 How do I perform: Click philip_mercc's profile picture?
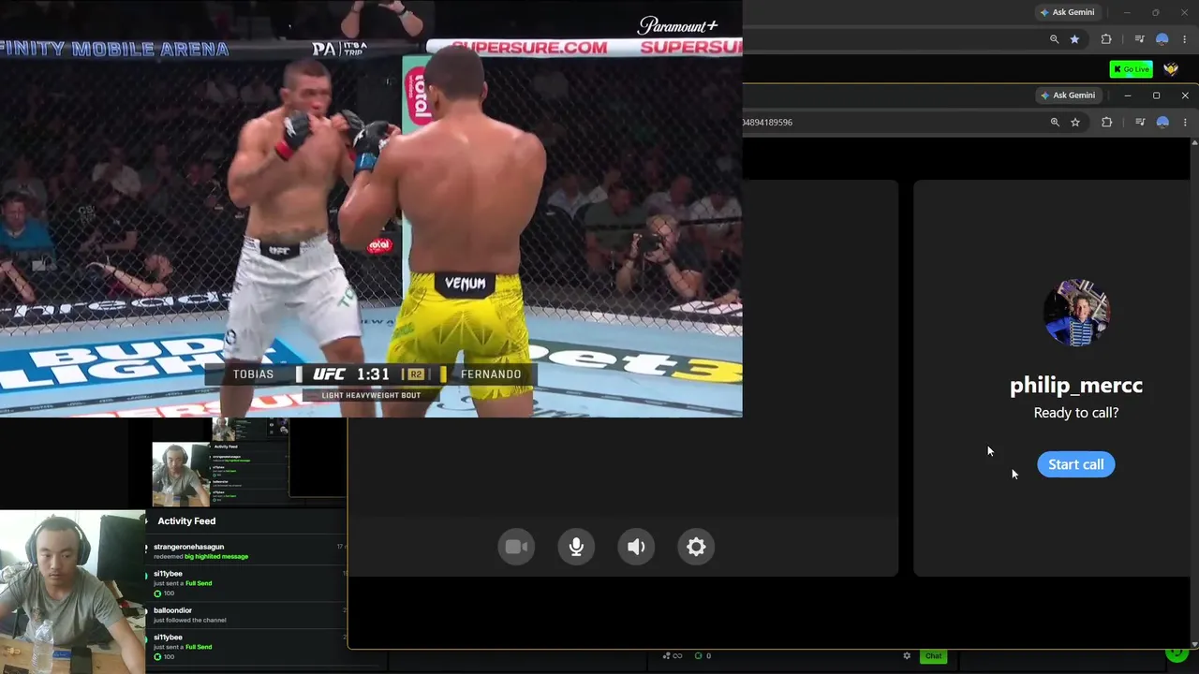[x=1076, y=313]
